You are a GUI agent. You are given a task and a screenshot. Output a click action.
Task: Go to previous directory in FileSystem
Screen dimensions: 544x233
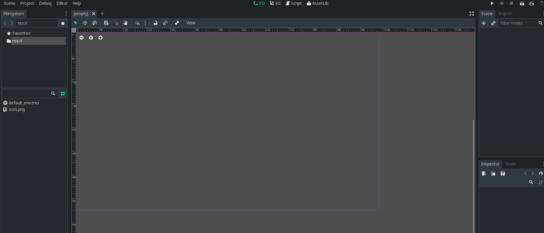5,23
